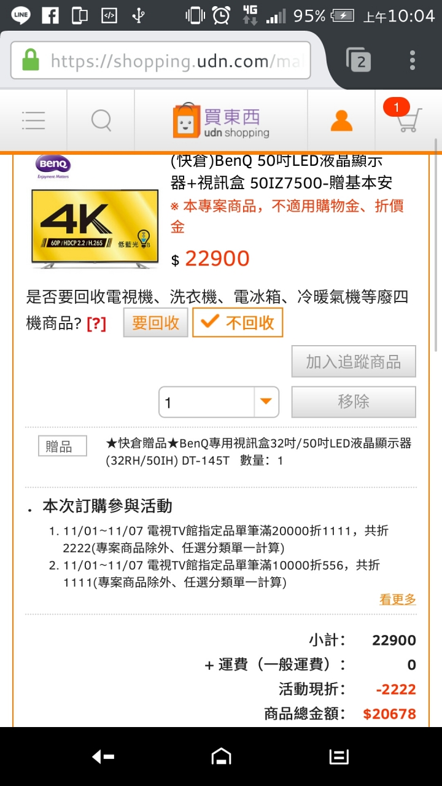This screenshot has height=786, width=442.
Task: Open Chrome's three-dot overflow menu
Action: tap(413, 60)
